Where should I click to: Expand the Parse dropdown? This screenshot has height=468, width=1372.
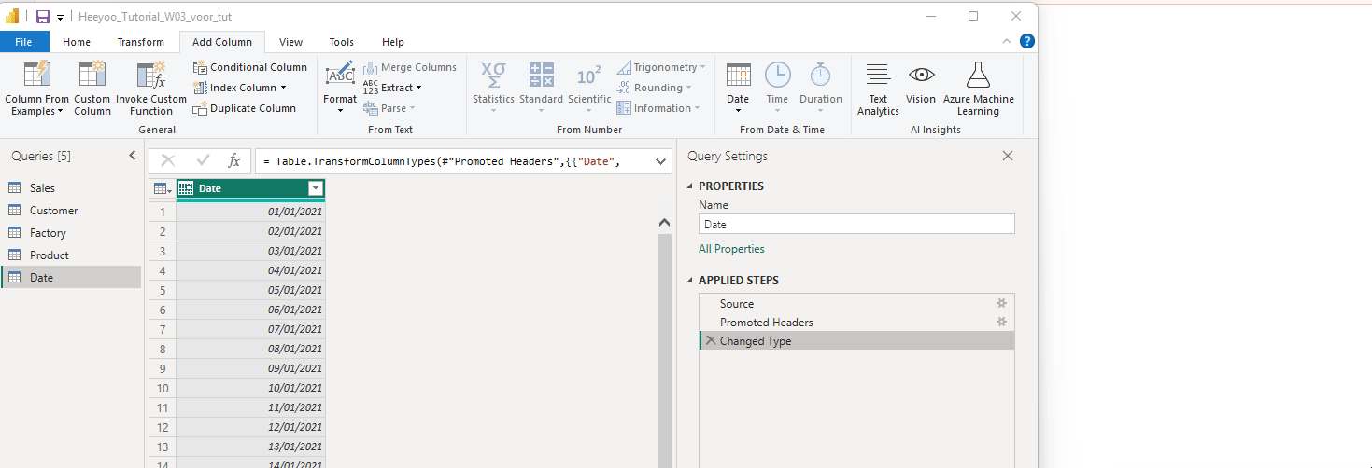[414, 108]
